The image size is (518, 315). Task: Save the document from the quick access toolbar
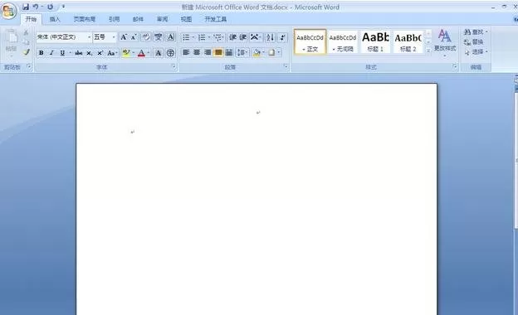click(26, 7)
